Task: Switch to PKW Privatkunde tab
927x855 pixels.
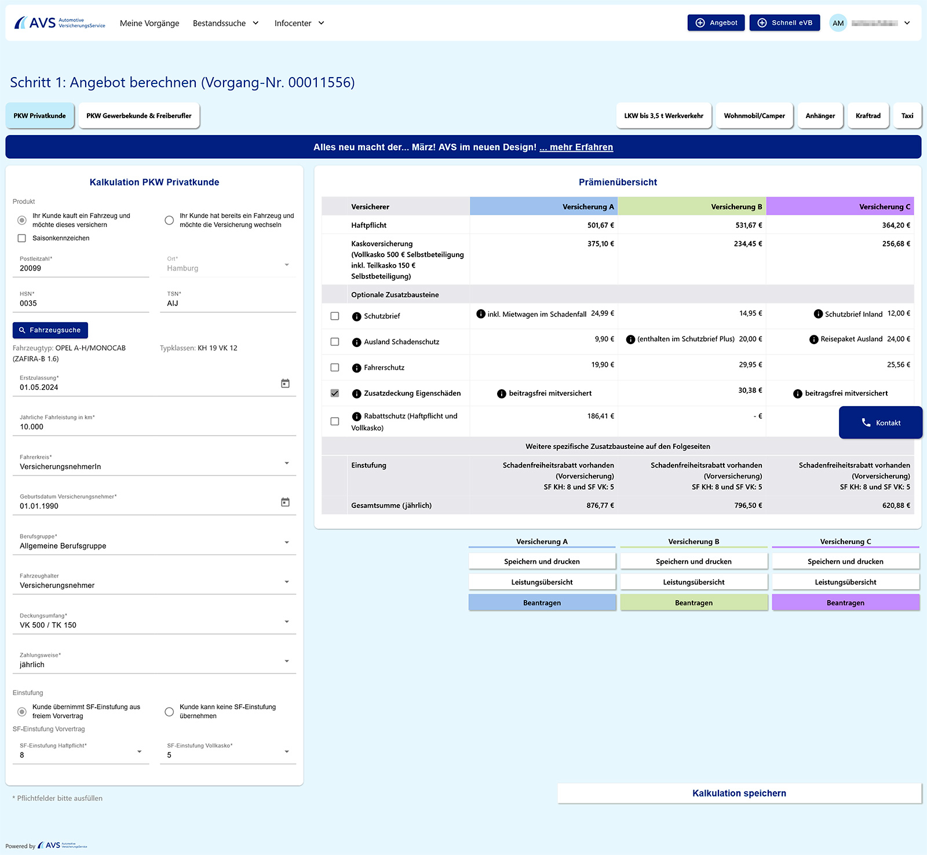Action: (x=40, y=116)
